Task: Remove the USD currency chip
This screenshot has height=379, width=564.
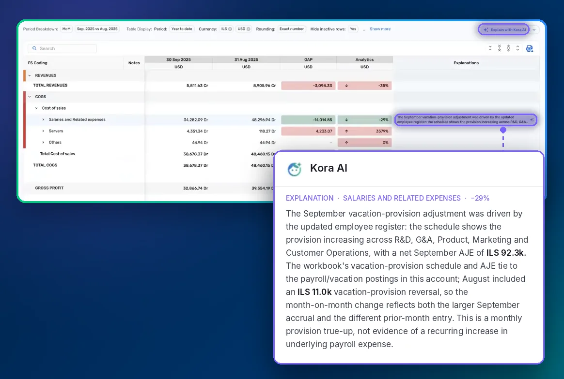Action: pos(248,29)
